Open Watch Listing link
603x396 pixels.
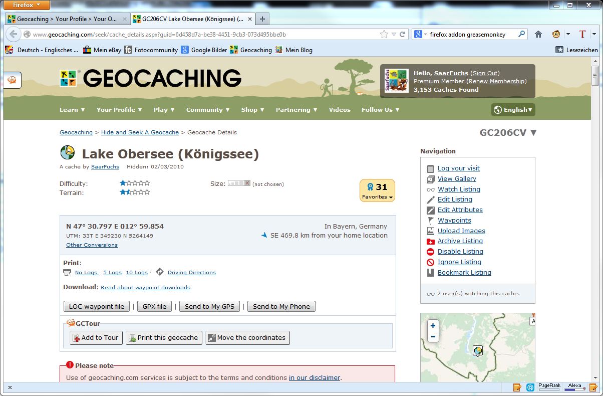(459, 189)
